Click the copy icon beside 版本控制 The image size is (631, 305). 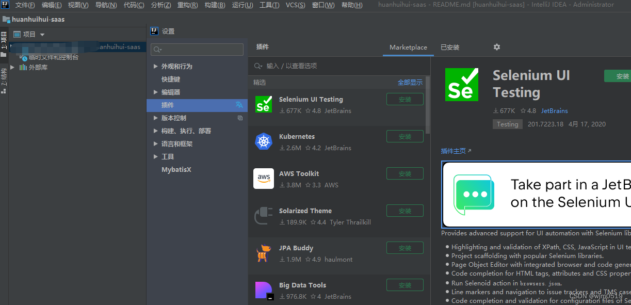240,118
